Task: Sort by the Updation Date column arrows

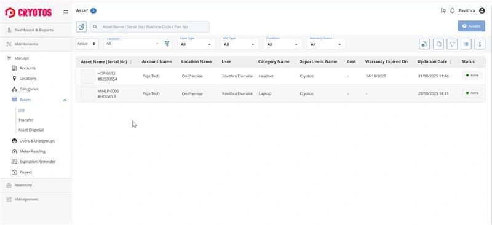Action: click(451, 62)
